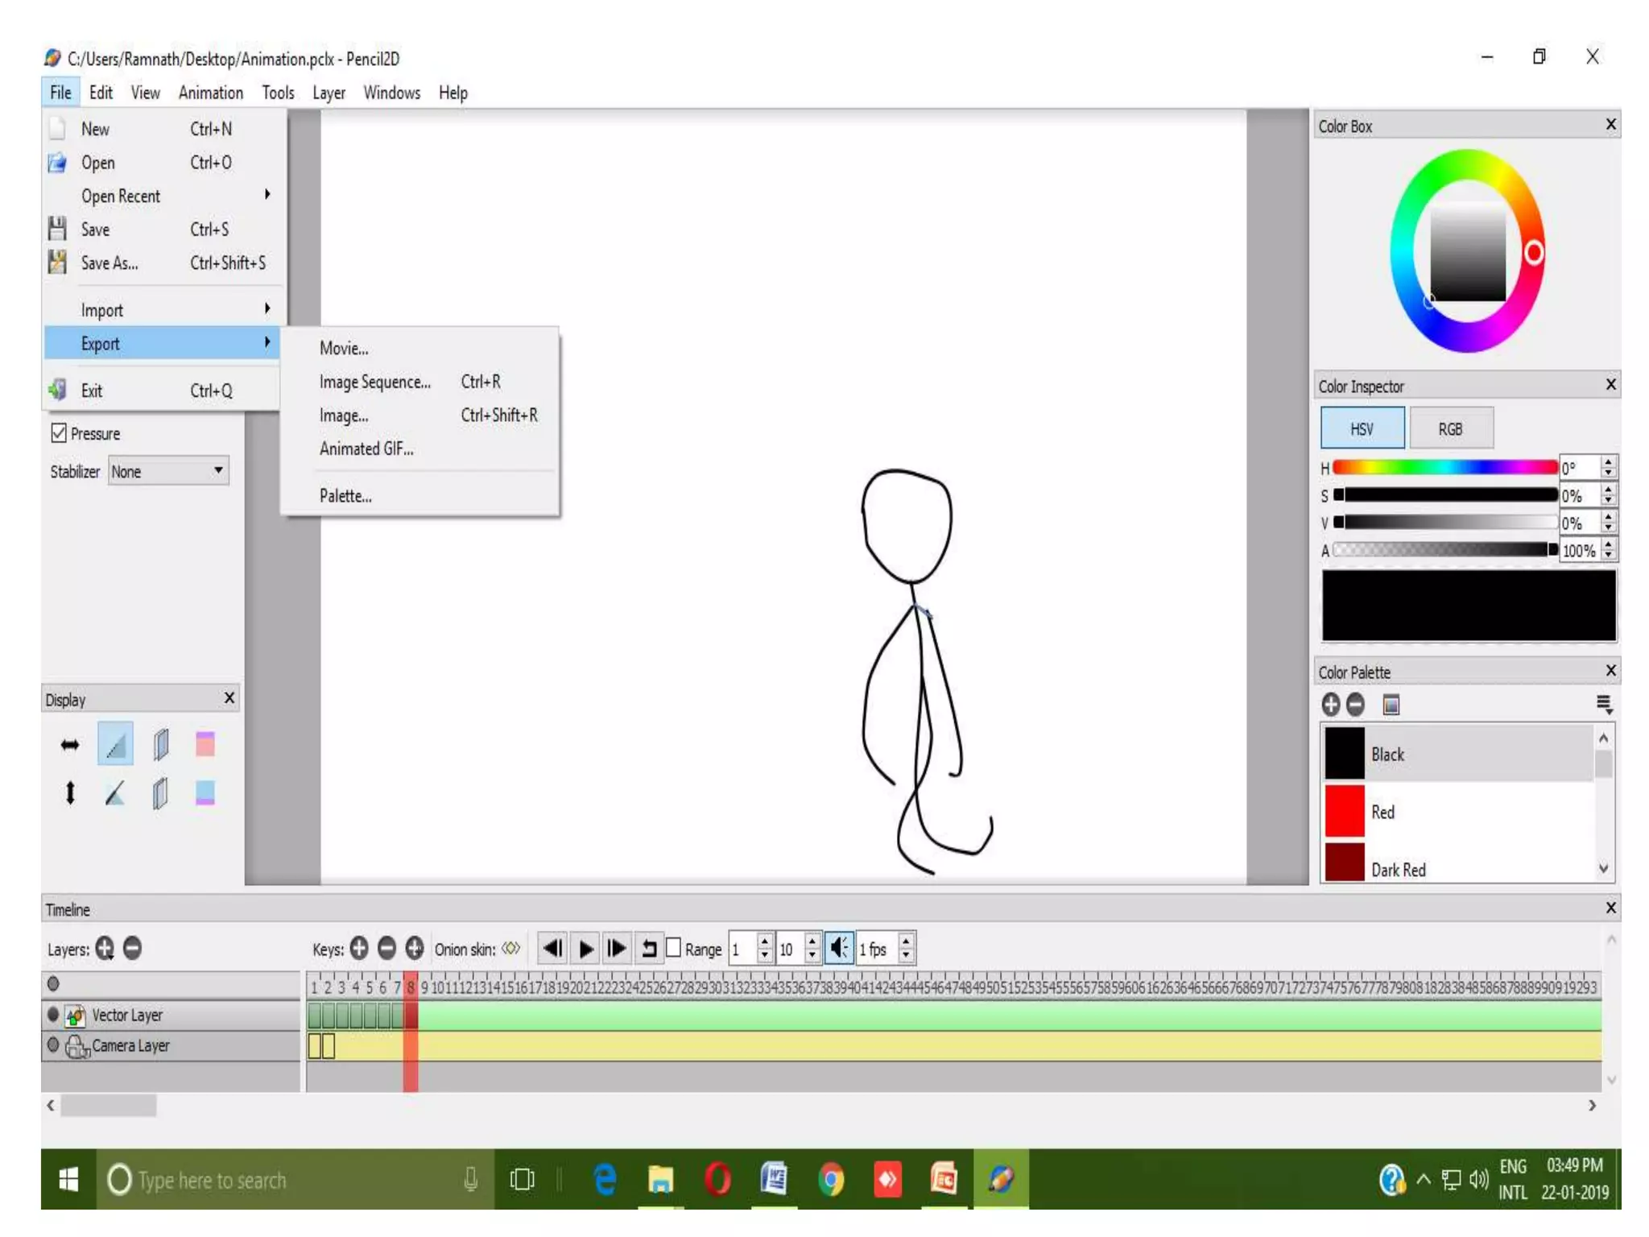Remove a color from the palette
Image resolution: width=1649 pixels, height=1237 pixels.
pos(1356,705)
